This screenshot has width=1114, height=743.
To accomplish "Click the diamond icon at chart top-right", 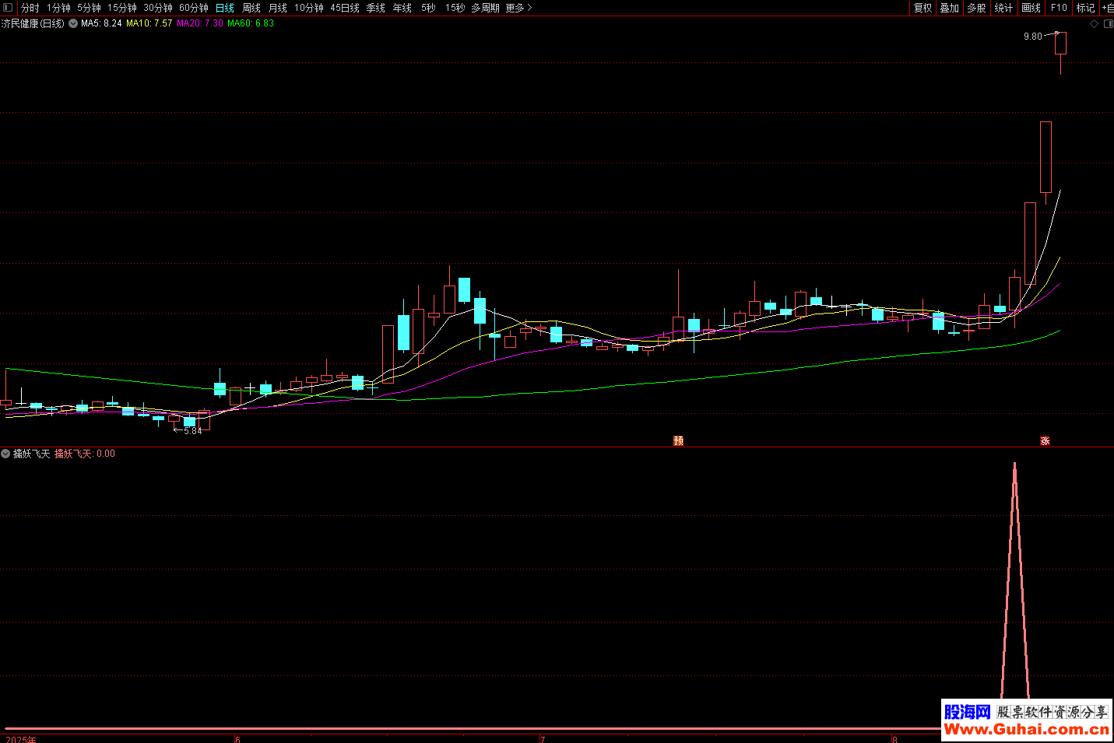I will 1094,24.
